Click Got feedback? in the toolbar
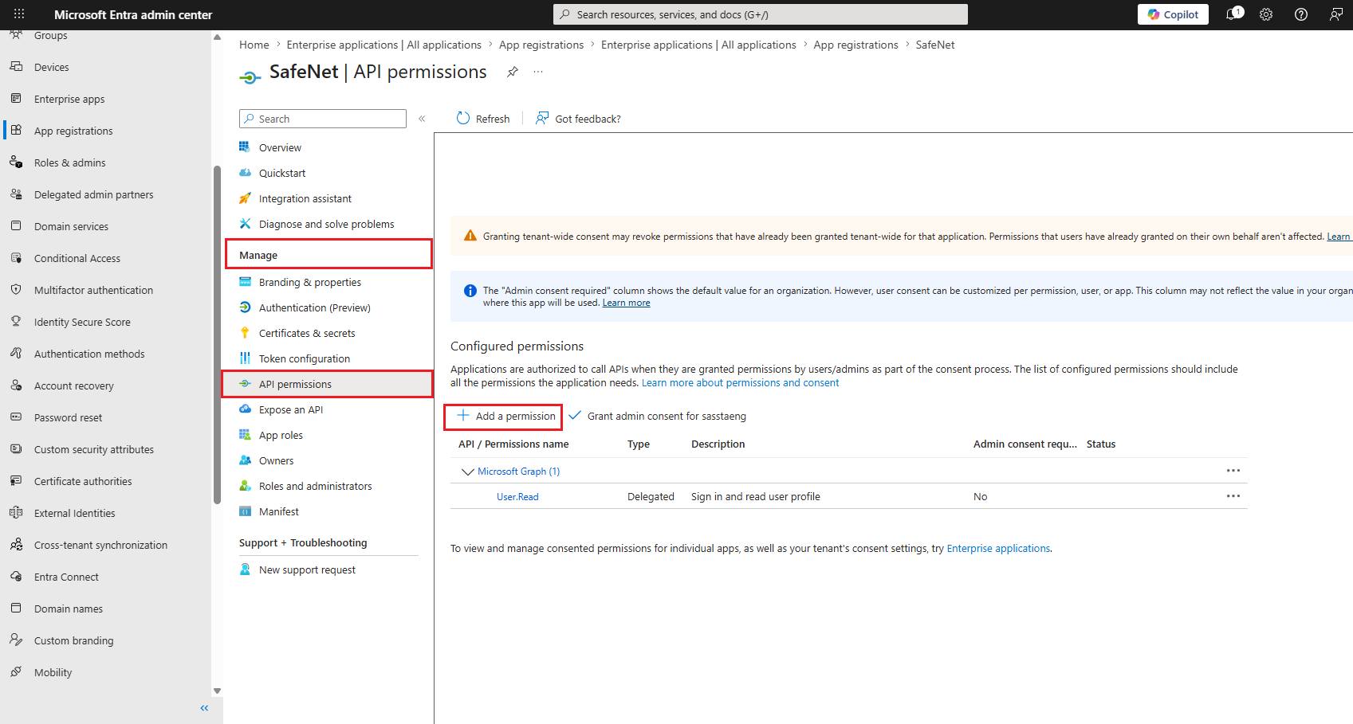 tap(578, 119)
